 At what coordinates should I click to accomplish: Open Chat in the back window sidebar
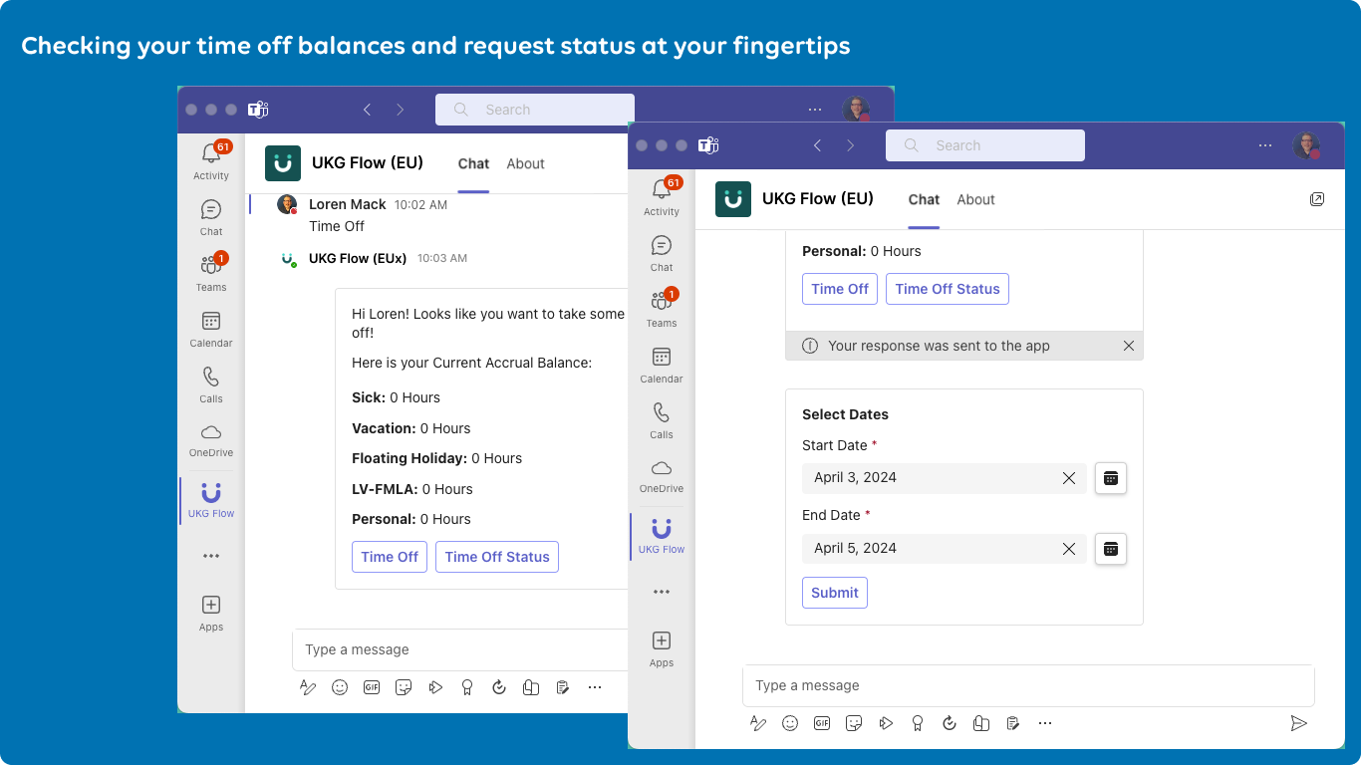[211, 217]
